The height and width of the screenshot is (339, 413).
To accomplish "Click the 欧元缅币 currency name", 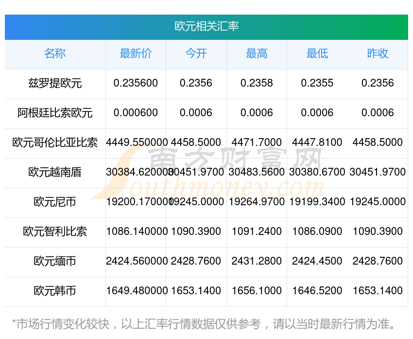I will pyautogui.click(x=55, y=261).
